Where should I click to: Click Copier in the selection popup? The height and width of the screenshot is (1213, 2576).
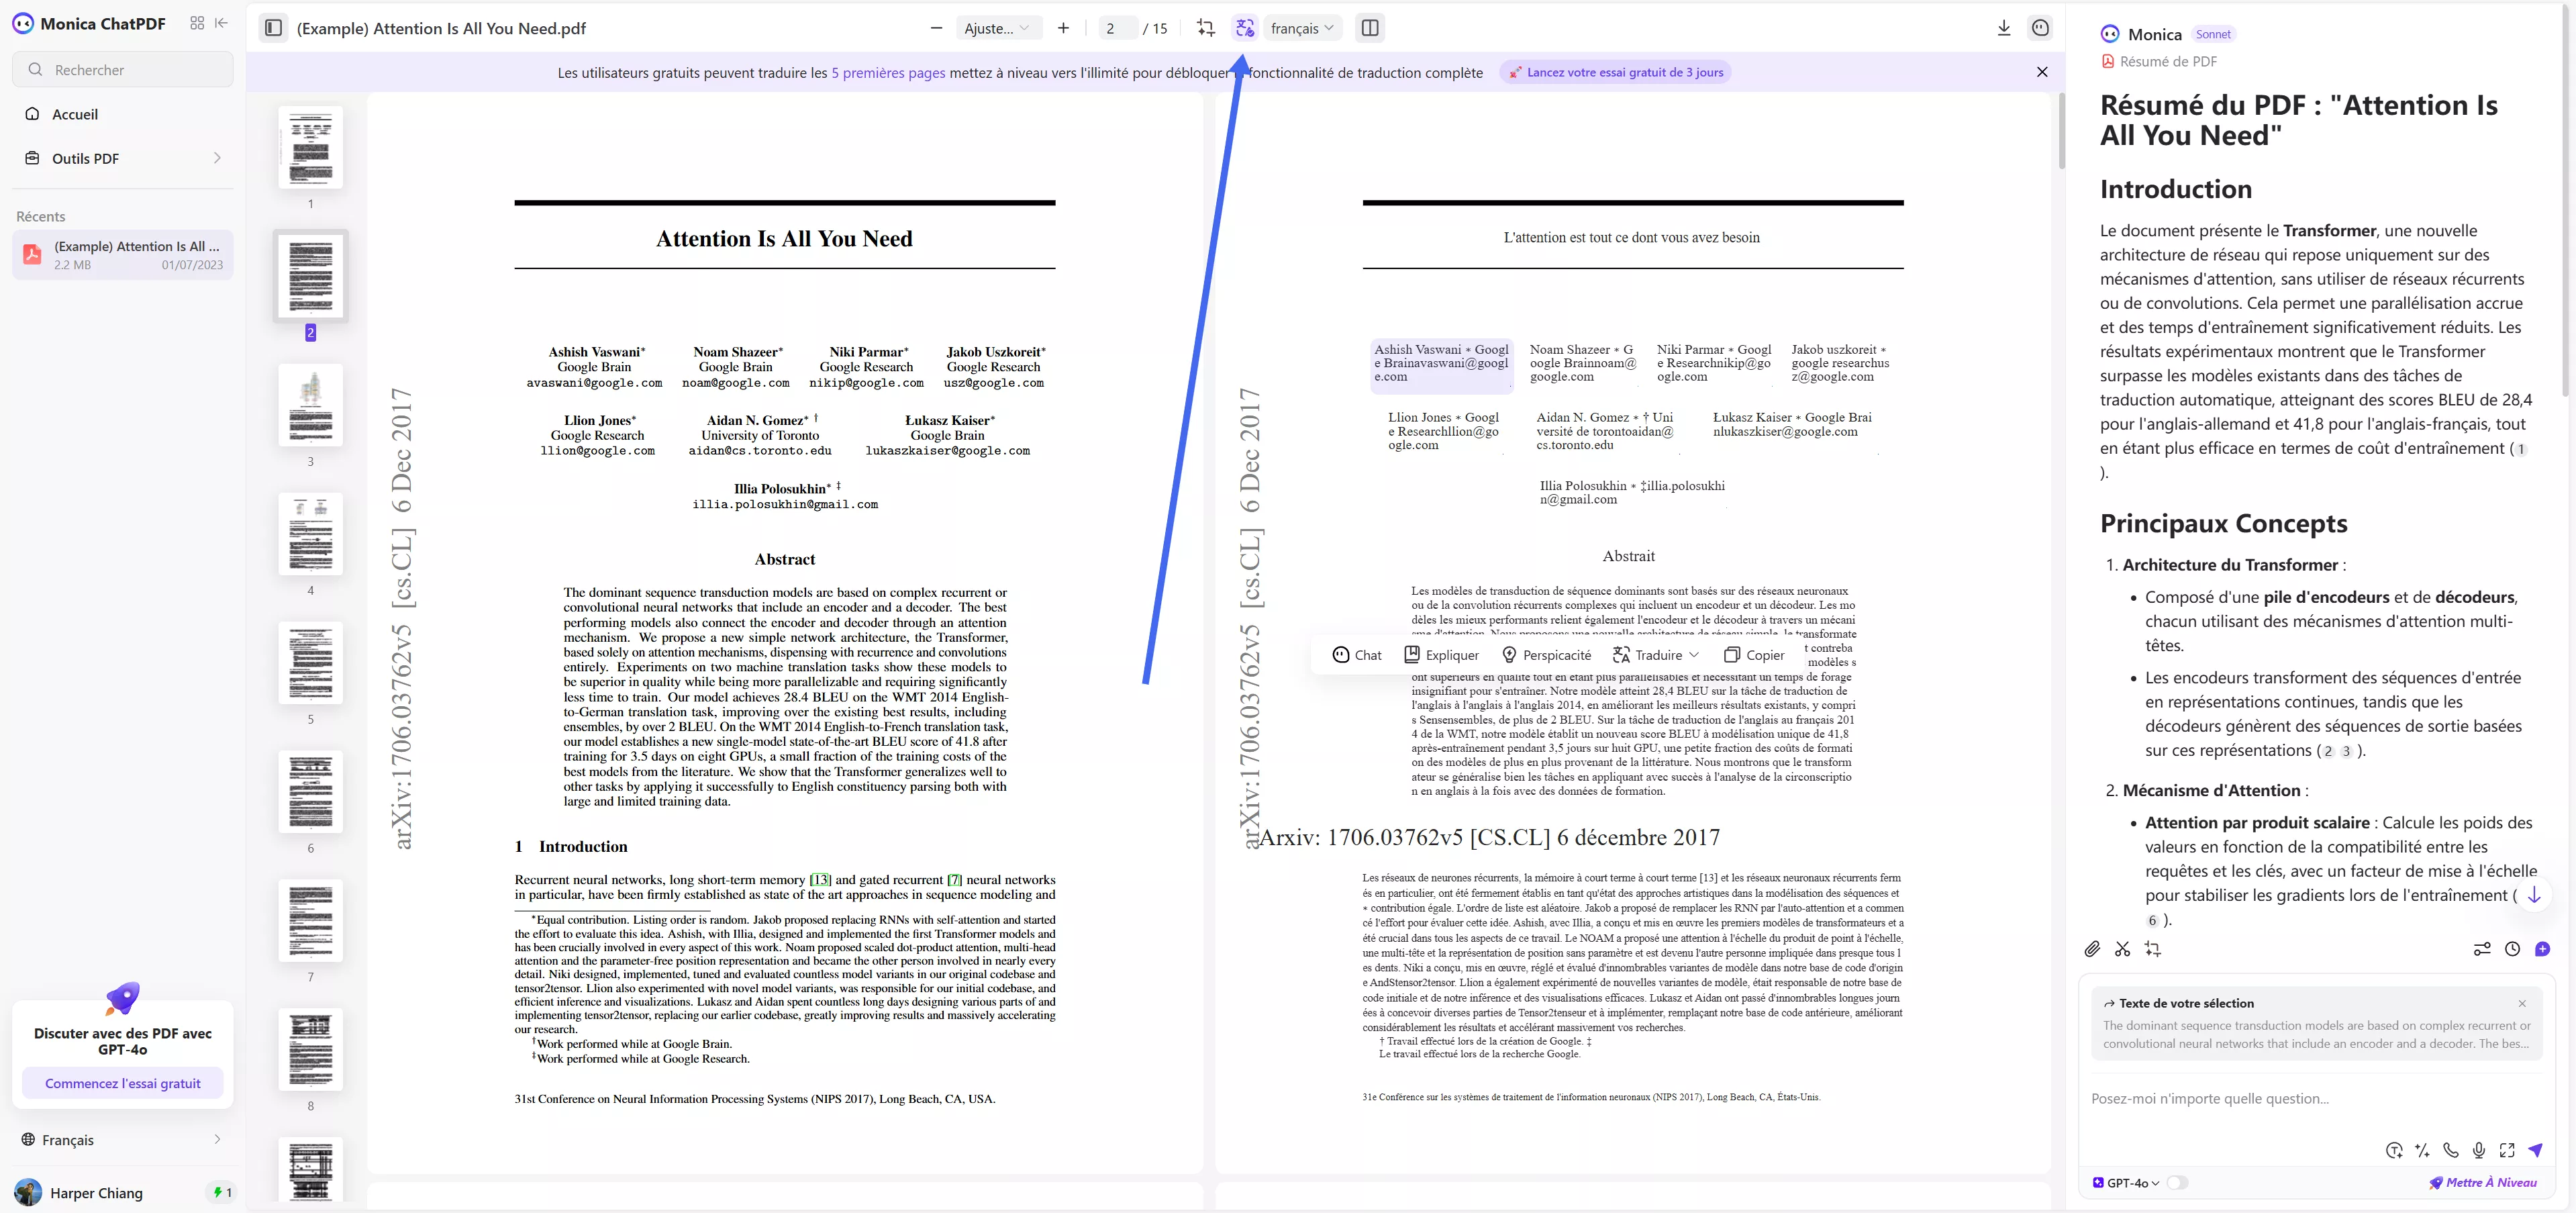(1754, 655)
